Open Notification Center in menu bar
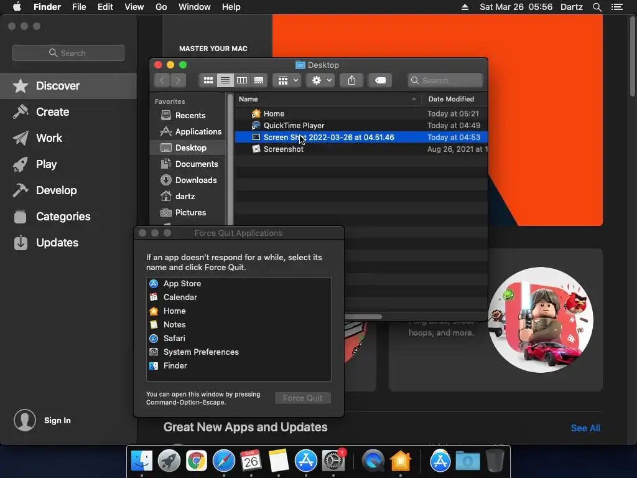Image resolution: width=637 pixels, height=478 pixels. click(616, 7)
